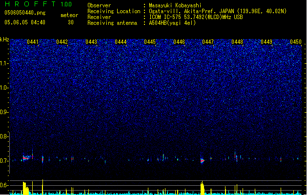Click the 0442 time marker
The image size is (307, 195).
(x=62, y=42)
